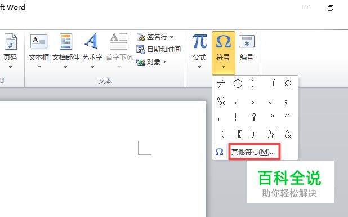Image resolution: width=348 pixels, height=217 pixels.
Task: Insert a signature line via 签名行
Action: pos(153,37)
